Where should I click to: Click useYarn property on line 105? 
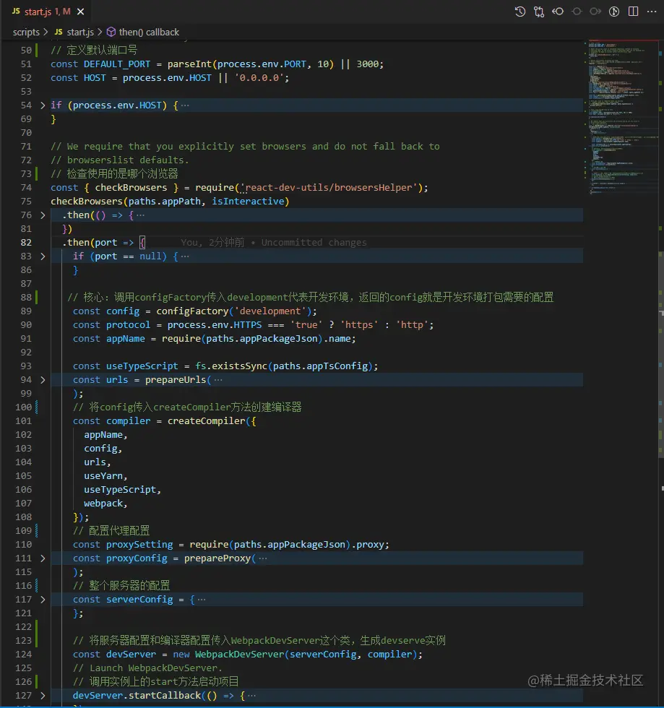point(103,476)
